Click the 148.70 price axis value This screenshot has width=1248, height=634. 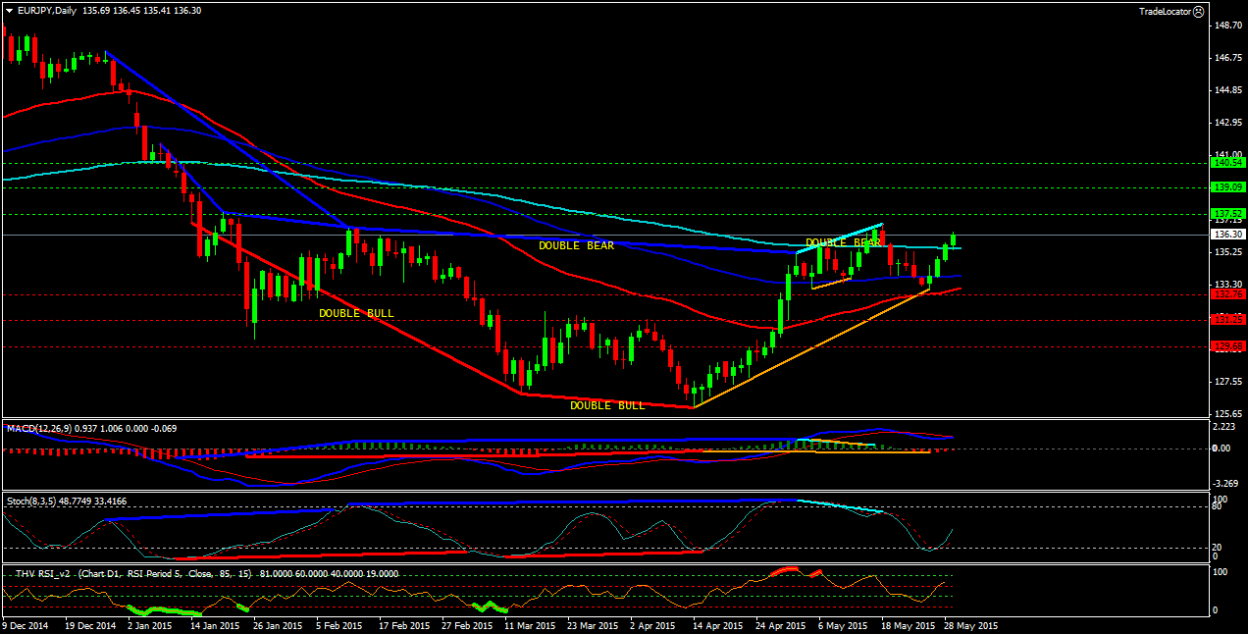[x=1228, y=26]
